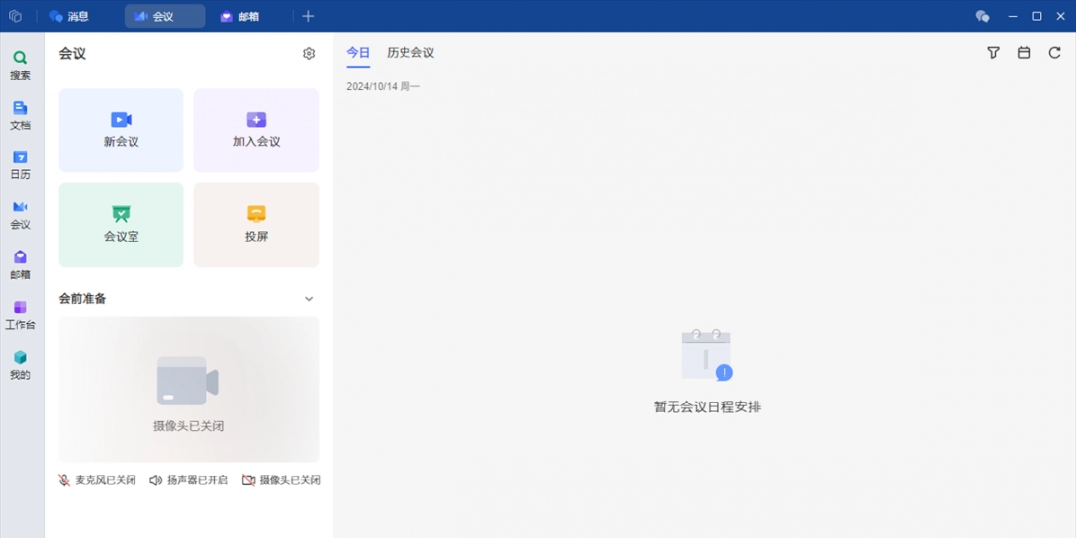Click the filter funnel icon
Screen dimensions: 1076x538
993,53
